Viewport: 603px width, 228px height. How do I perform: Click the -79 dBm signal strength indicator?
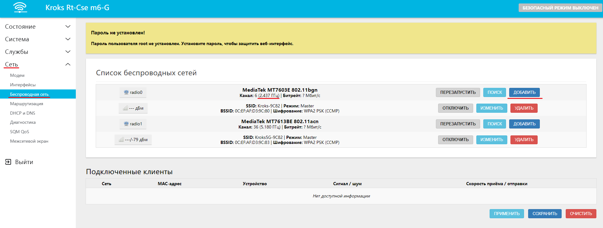[133, 140]
